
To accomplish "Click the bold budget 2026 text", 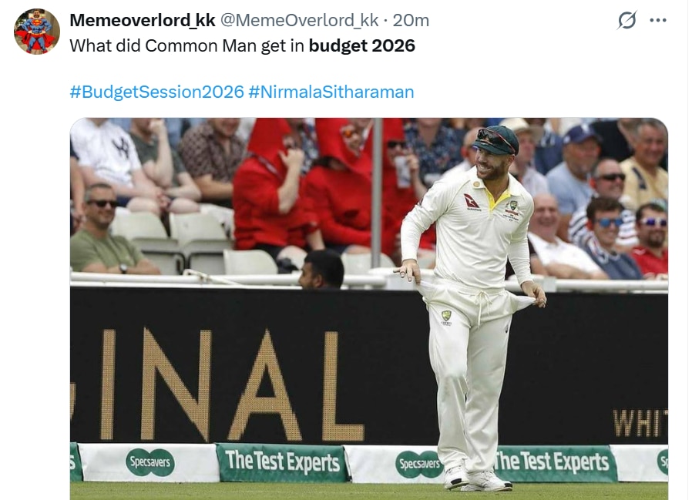I will (362, 46).
